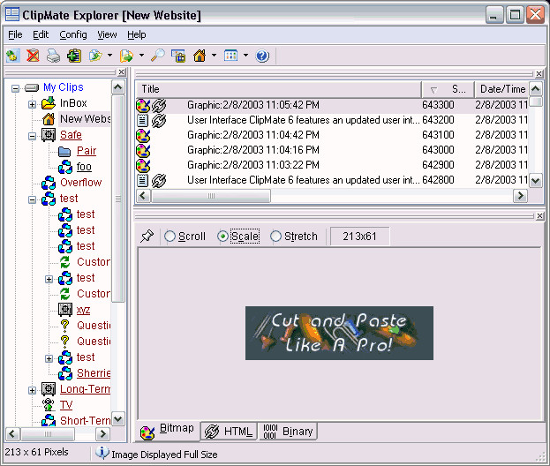
Task: Click the Pair folder icon
Action: (65, 151)
